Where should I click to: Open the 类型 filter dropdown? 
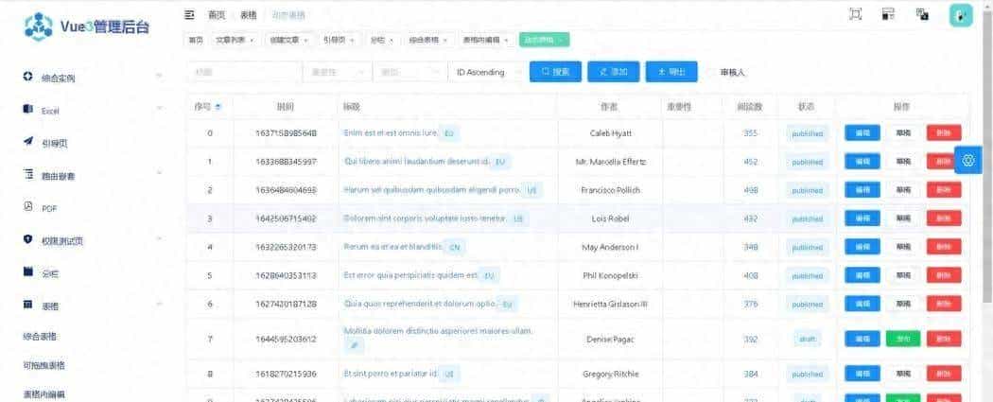coord(409,72)
